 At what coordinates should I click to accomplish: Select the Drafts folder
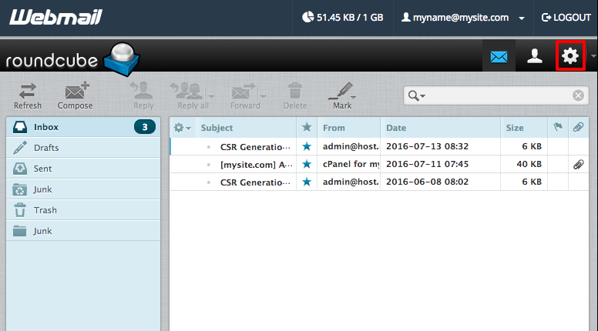pos(46,148)
